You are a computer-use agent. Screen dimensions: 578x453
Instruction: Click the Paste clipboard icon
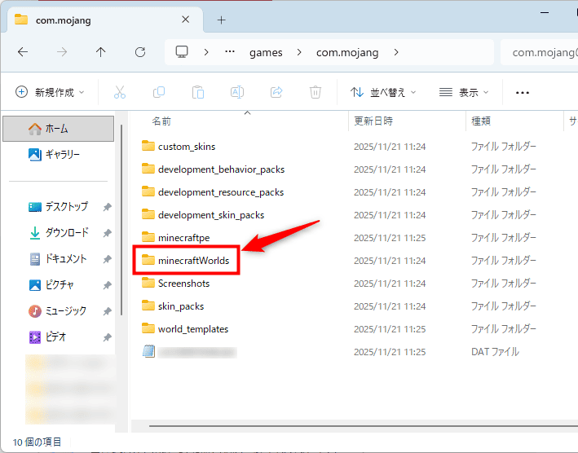coord(197,92)
